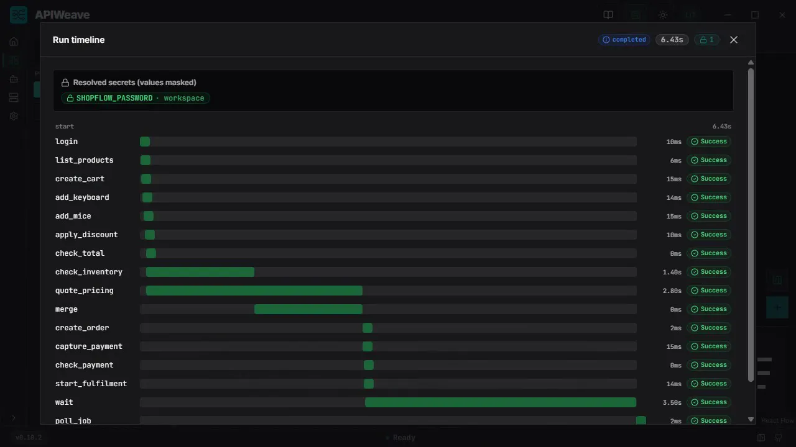Click the secrets count lock badge
796x447 pixels.
click(707, 40)
